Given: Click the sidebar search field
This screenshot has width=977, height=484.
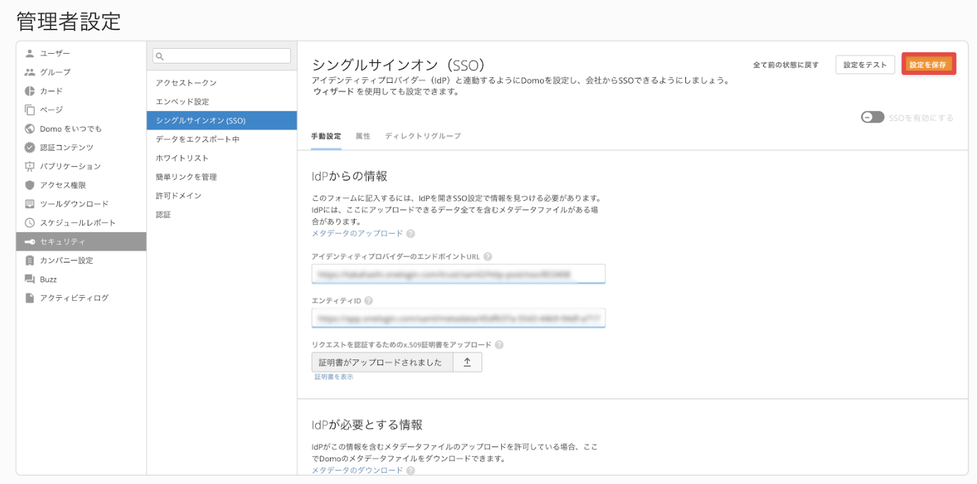Looking at the screenshot, I should coord(222,56).
